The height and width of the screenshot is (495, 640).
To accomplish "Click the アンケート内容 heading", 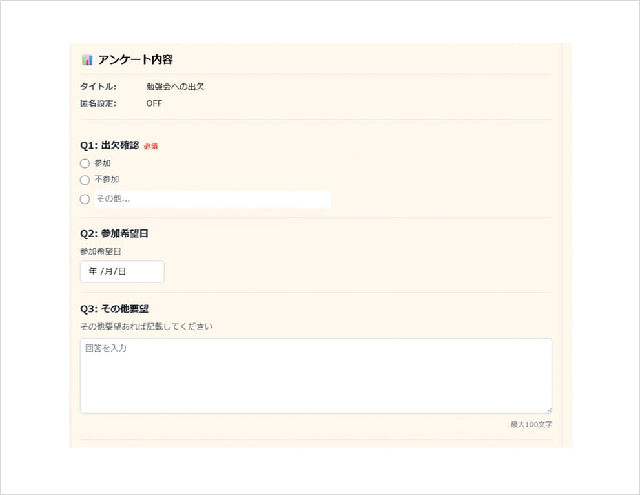I will pos(136,59).
